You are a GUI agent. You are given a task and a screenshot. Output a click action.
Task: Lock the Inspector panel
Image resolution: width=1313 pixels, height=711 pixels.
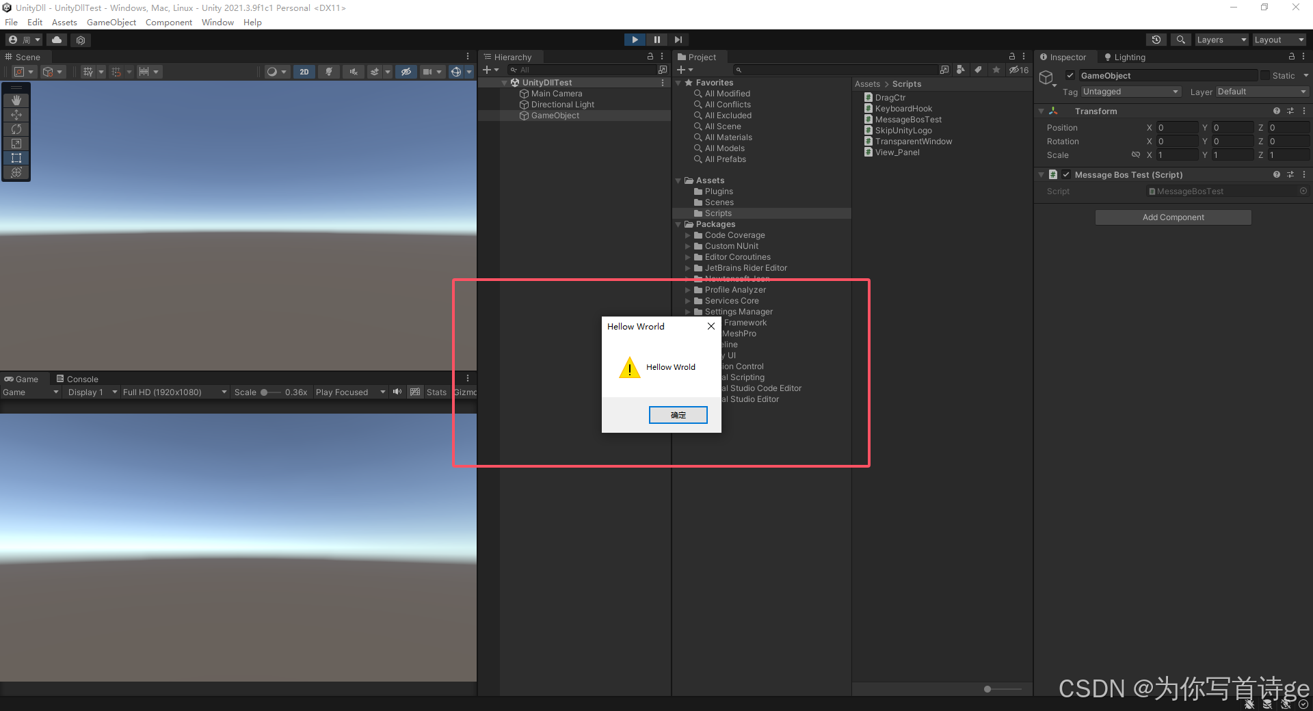1291,57
